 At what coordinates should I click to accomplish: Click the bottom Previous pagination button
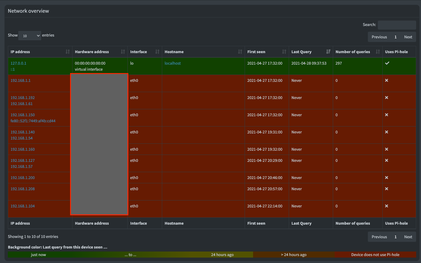tap(379, 237)
